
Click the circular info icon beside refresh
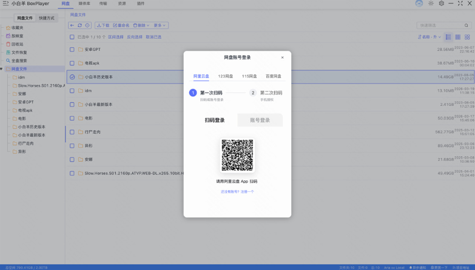87,25
